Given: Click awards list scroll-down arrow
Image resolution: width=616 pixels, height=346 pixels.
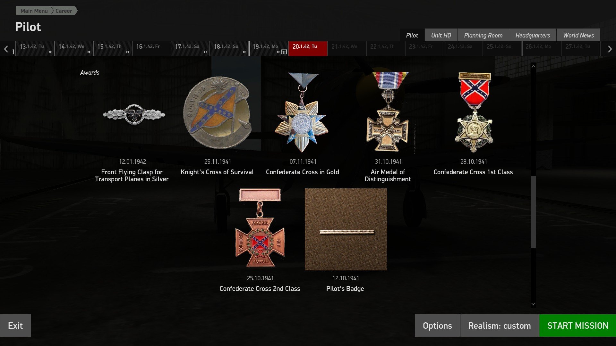Looking at the screenshot, I should click(533, 304).
